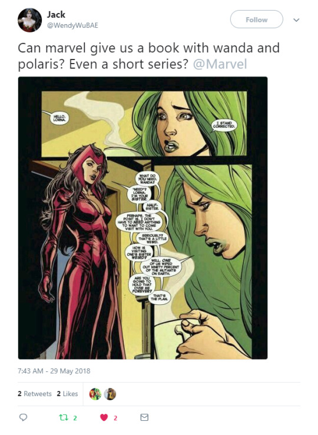The image size is (318, 435).
Task: View the 2 Retweets list
Action: [35, 394]
